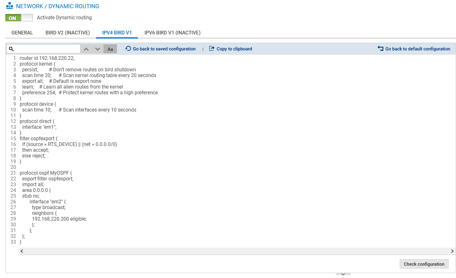Image resolution: width=456 pixels, height=278 pixels.
Task: Click the magnifier icon in the search box
Action: tap(11, 49)
